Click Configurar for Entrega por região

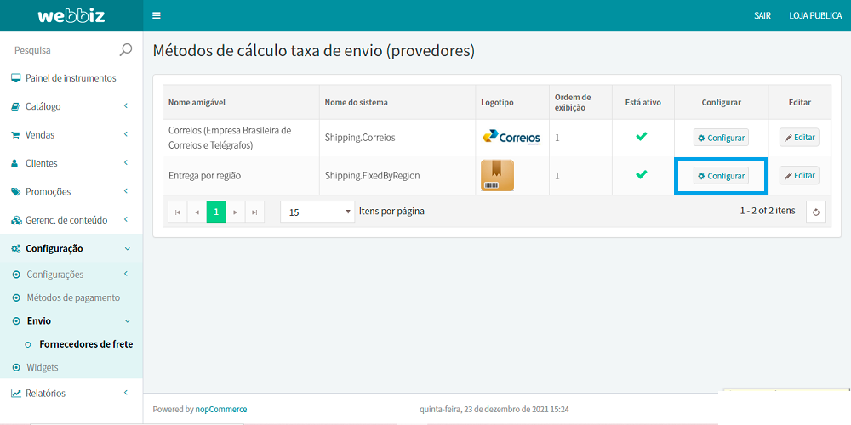721,176
